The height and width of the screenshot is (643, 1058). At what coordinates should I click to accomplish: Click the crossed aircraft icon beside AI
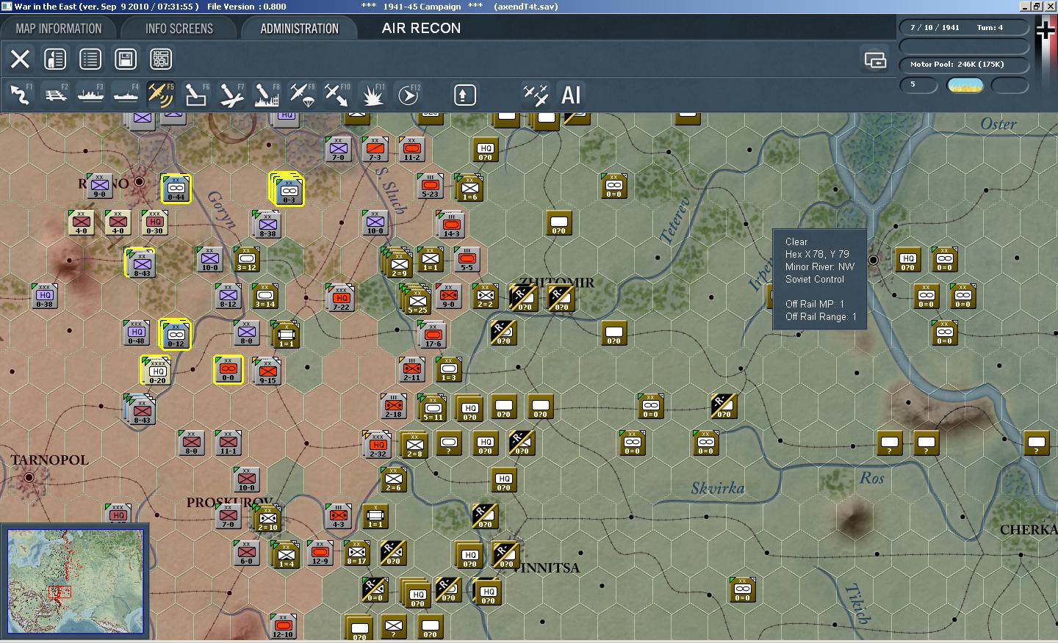536,95
